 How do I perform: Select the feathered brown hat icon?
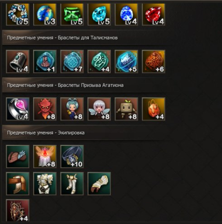pos(17,157)
